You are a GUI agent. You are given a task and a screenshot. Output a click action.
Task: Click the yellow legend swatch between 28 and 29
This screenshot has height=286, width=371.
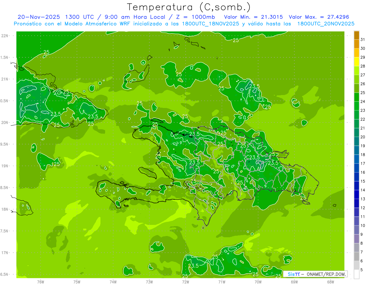pyautogui.click(x=357, y=62)
